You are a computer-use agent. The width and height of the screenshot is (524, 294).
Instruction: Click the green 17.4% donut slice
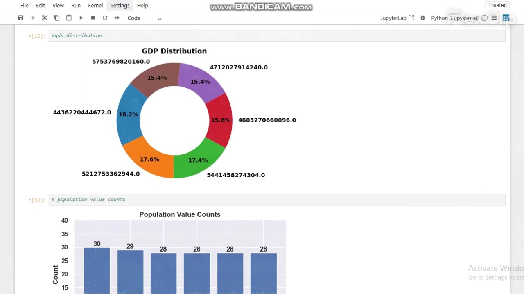tap(198, 160)
